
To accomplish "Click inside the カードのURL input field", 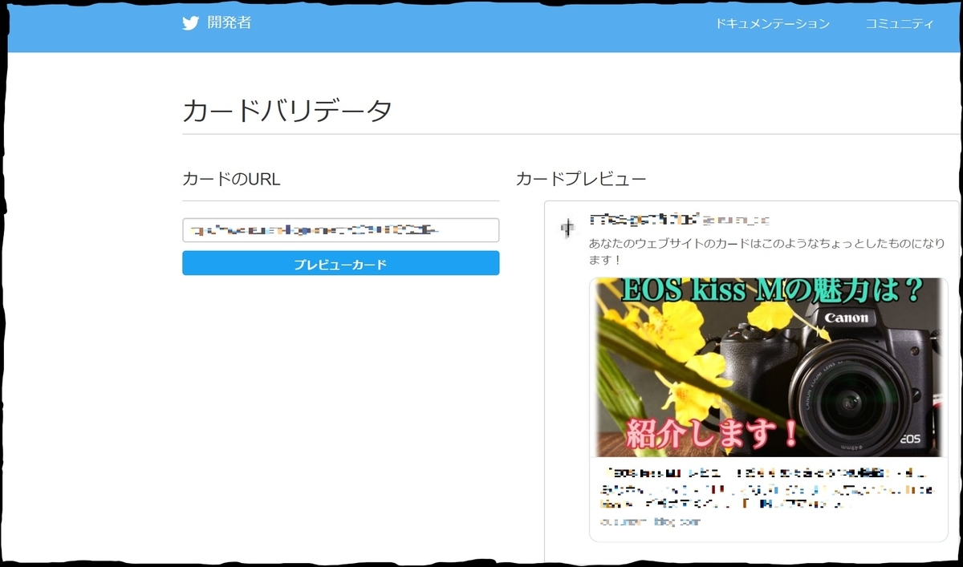I will pyautogui.click(x=340, y=230).
